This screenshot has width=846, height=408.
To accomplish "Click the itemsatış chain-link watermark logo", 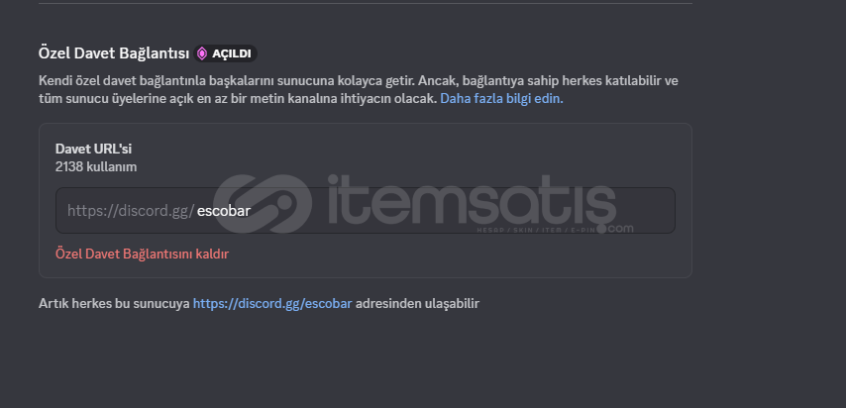I will pos(263,203).
